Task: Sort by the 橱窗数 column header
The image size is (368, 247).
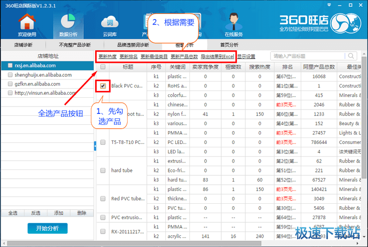Action: point(233,67)
